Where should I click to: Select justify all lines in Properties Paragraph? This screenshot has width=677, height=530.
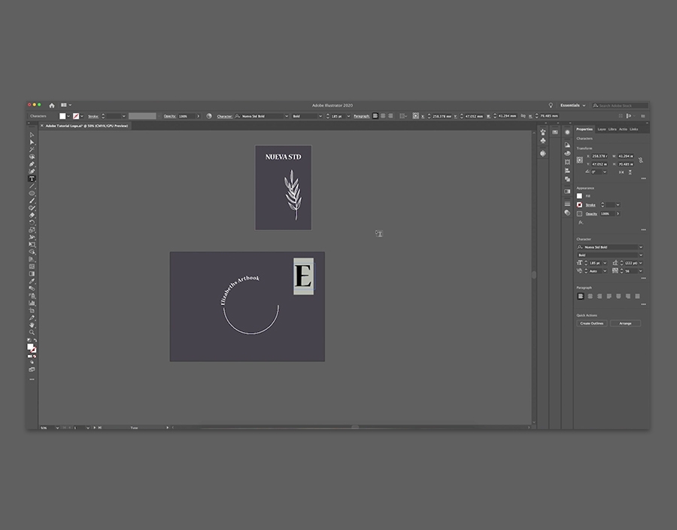click(638, 297)
